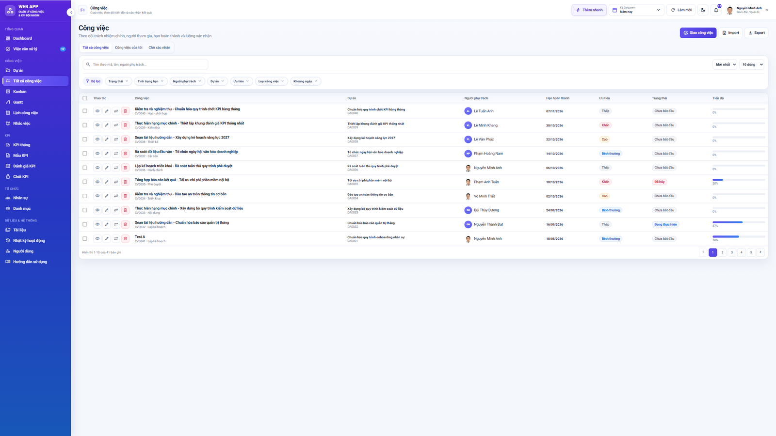Open Gantt view in the sidebar
Viewport: 776px width, 436px height.
click(35, 102)
